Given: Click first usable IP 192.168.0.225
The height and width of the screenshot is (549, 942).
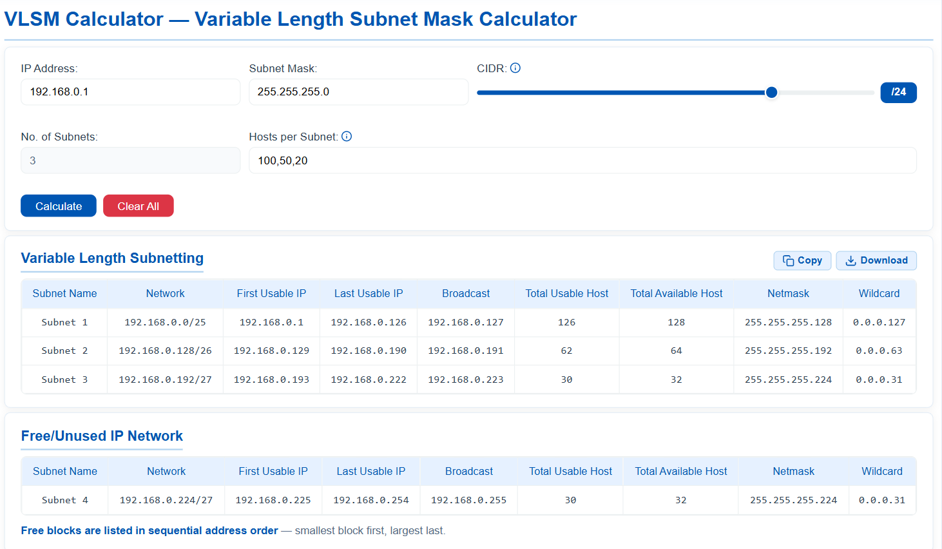Looking at the screenshot, I should point(273,500).
